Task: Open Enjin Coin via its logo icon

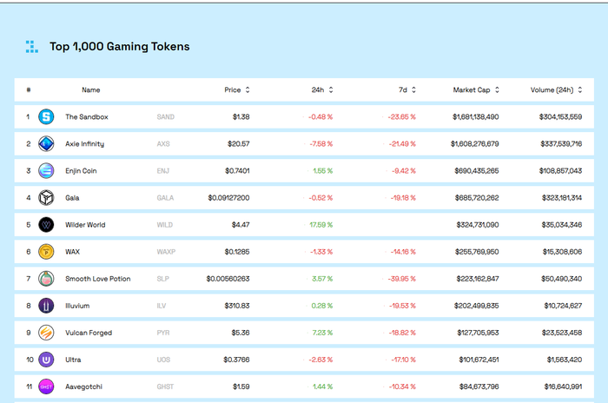Action: click(x=46, y=170)
